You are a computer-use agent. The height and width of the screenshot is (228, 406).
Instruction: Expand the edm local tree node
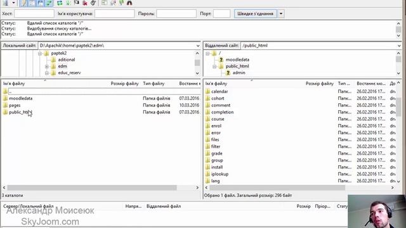(47, 66)
